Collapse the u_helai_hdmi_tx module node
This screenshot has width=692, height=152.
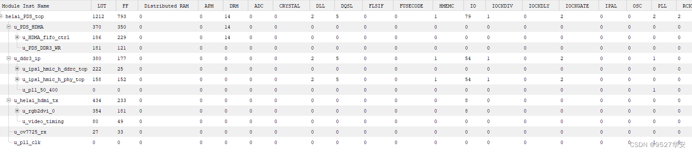[x=8, y=100]
